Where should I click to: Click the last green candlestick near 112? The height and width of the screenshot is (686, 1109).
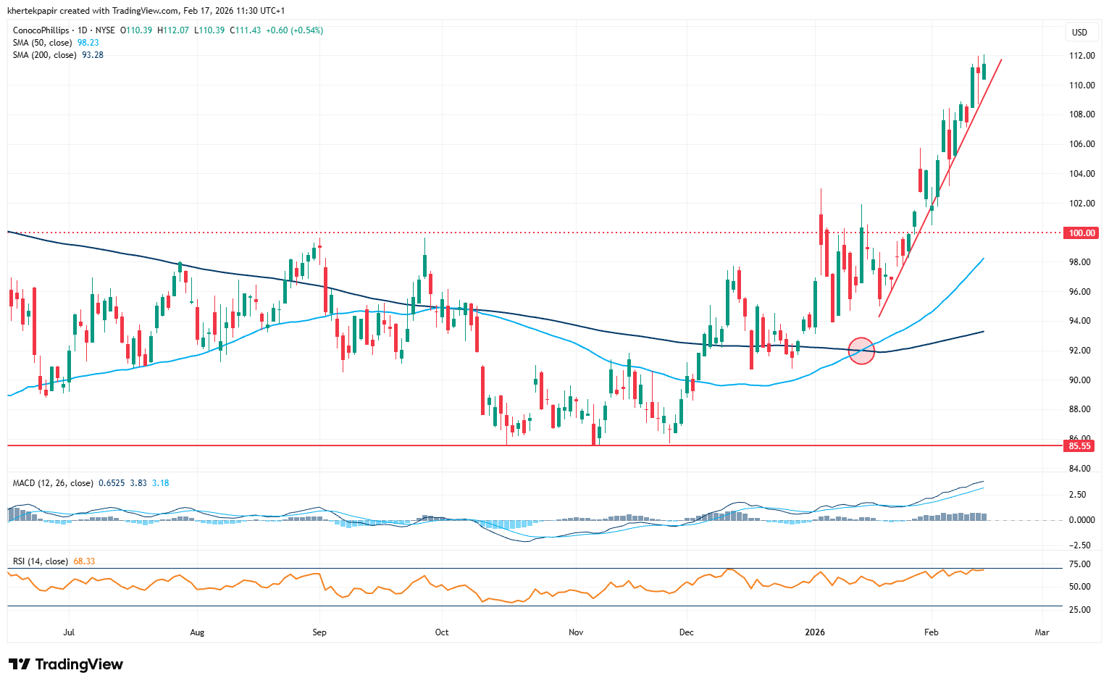click(x=984, y=71)
